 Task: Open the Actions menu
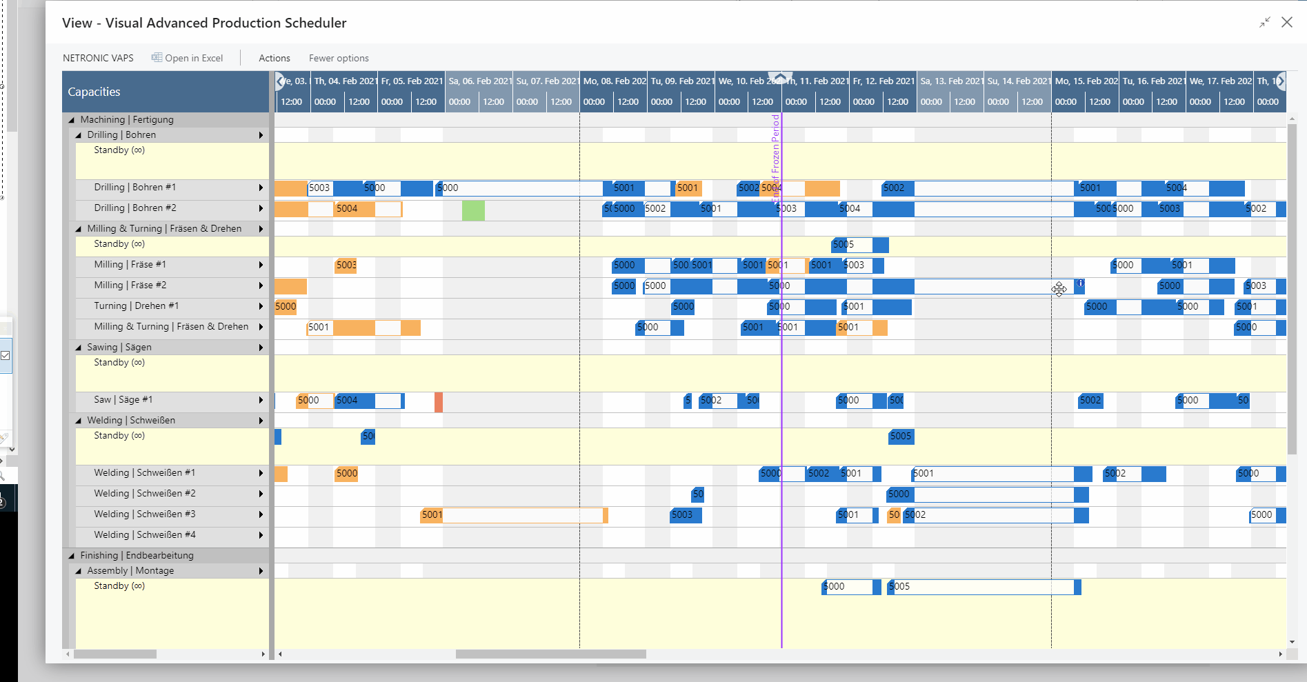click(274, 58)
